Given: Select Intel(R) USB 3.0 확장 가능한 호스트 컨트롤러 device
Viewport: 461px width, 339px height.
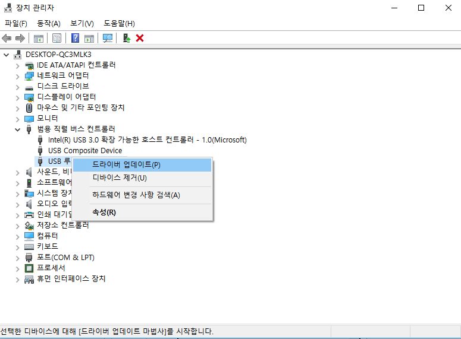Looking at the screenshot, I should 148,140.
